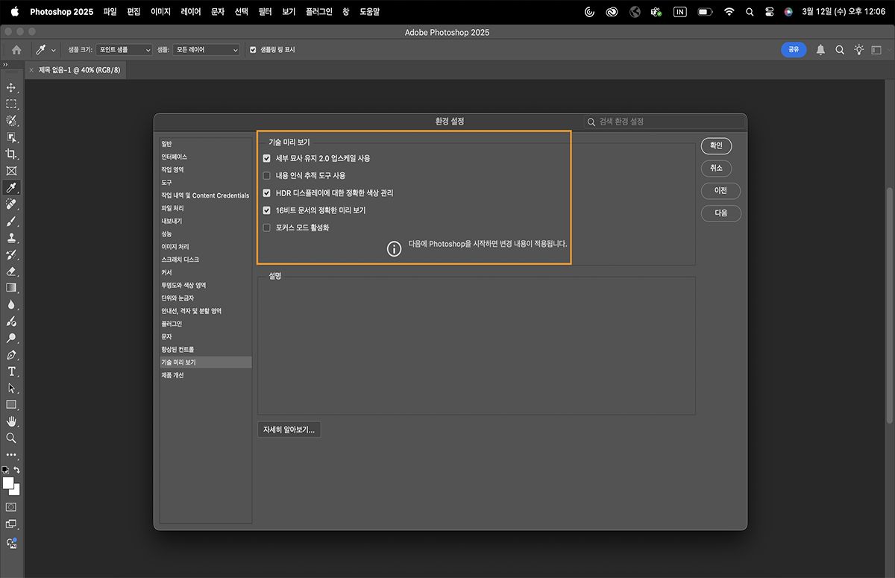The image size is (895, 578).
Task: Select the Dodge tool
Action: (x=11, y=338)
